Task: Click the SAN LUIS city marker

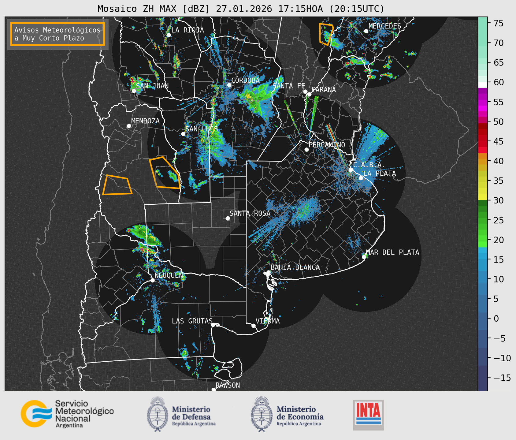Action: point(183,134)
